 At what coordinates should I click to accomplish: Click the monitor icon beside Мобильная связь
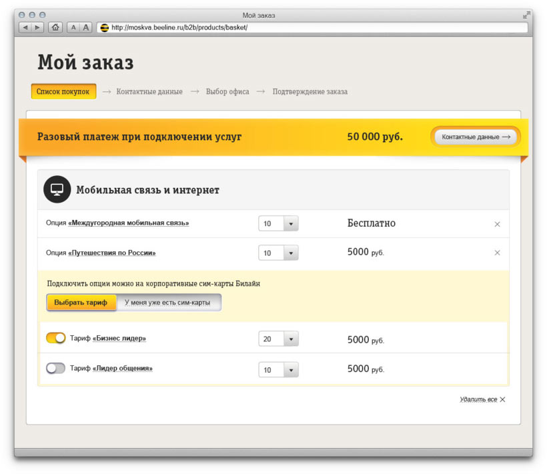point(57,190)
